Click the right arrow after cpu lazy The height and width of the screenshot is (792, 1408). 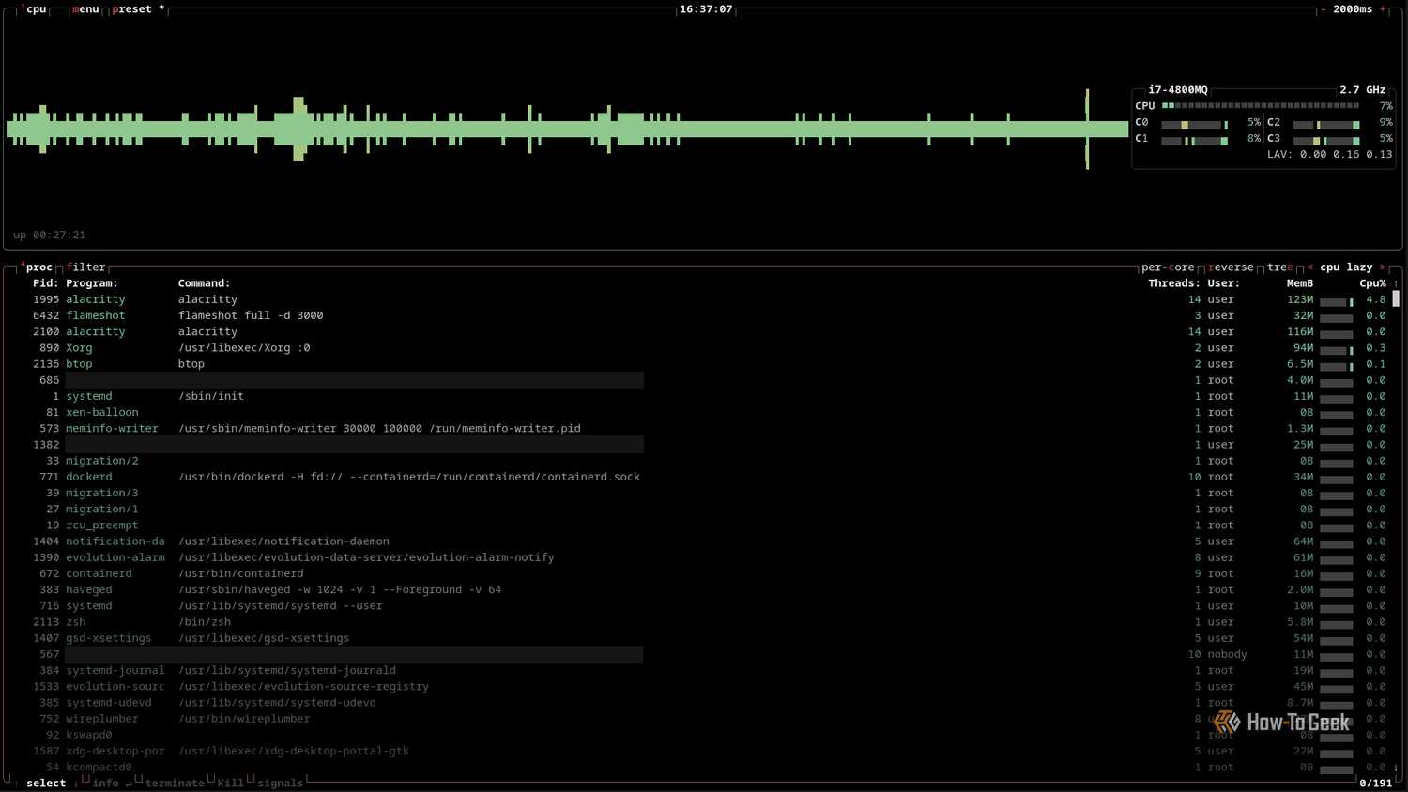[1382, 267]
